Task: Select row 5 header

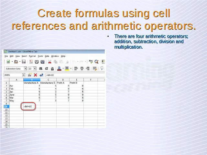Action: [x=6, y=94]
